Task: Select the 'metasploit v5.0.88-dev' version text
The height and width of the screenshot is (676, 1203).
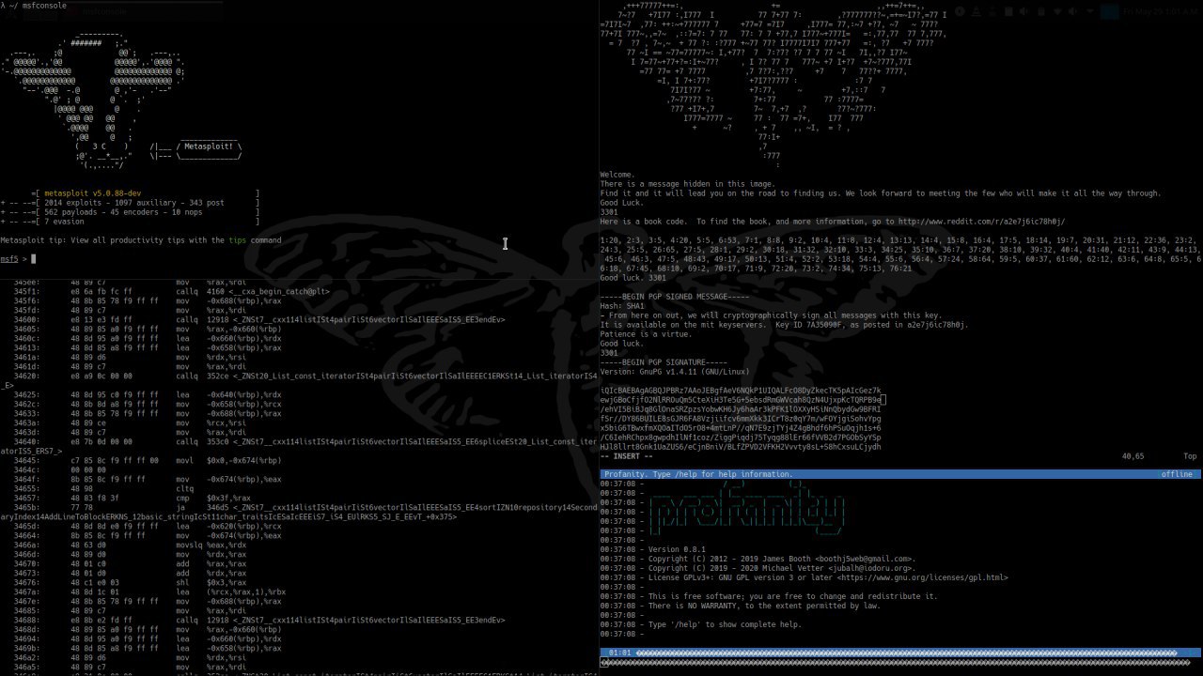Action: 93,193
